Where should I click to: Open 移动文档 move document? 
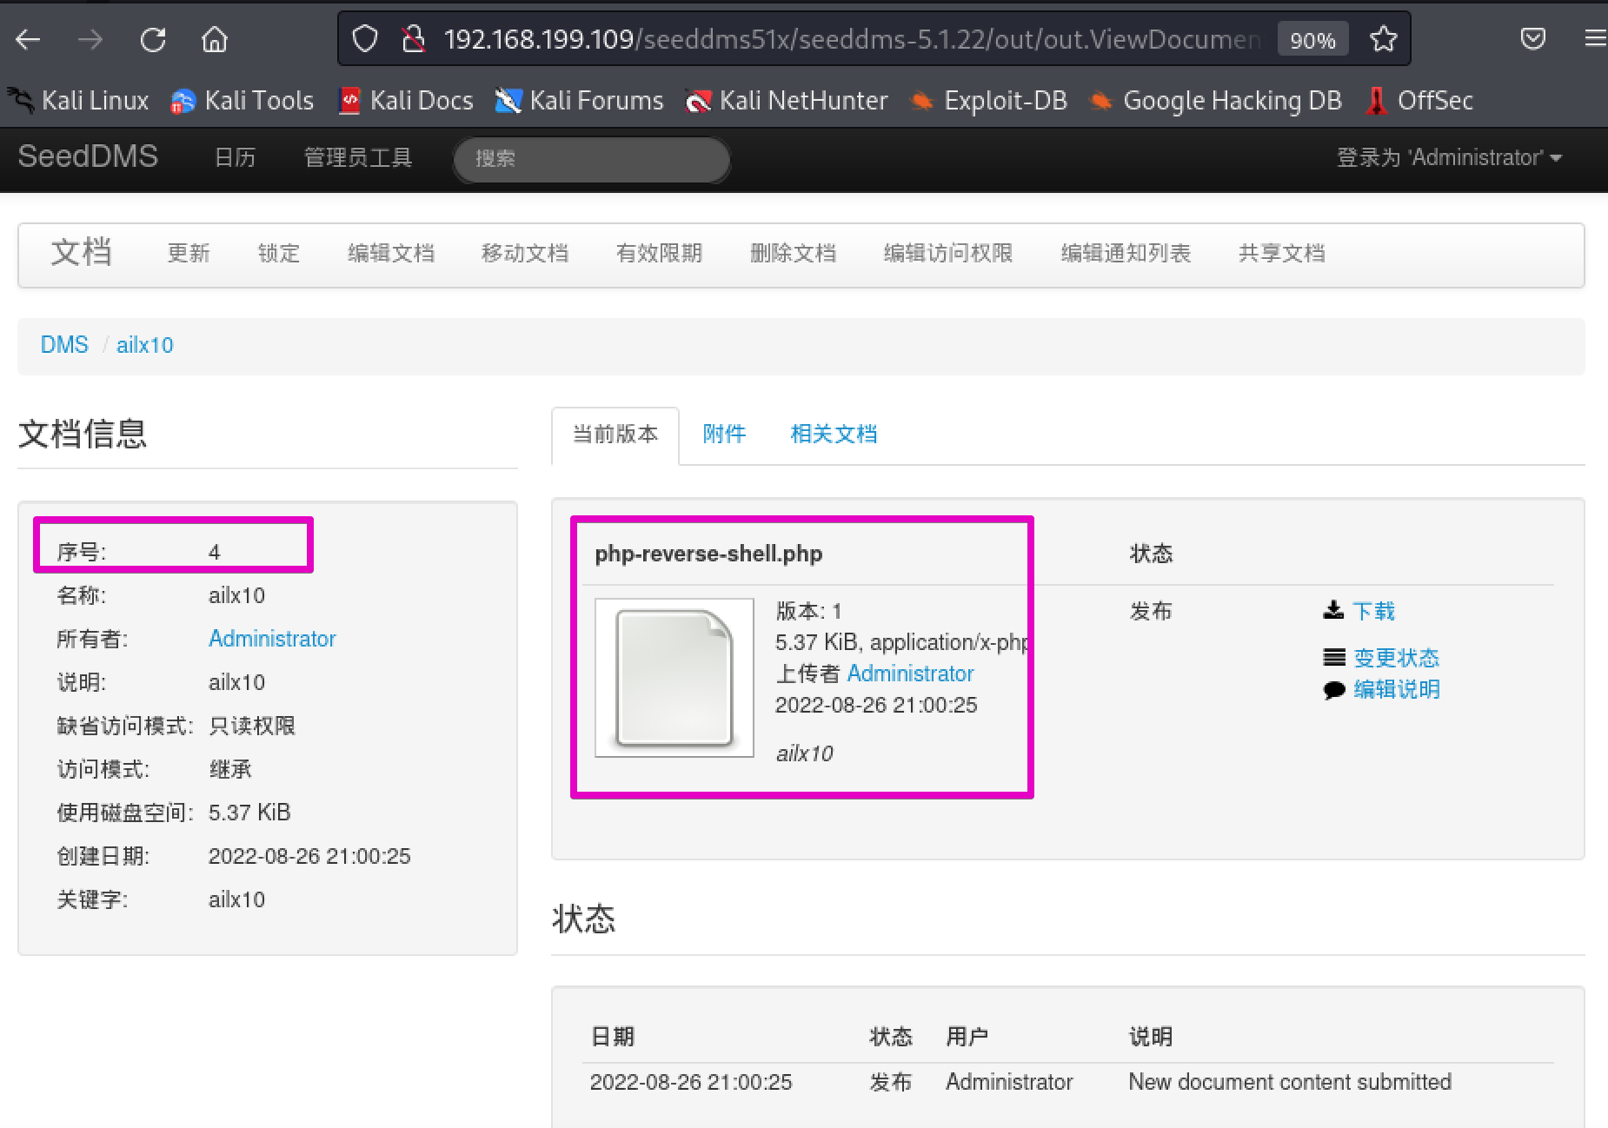pyautogui.click(x=525, y=253)
